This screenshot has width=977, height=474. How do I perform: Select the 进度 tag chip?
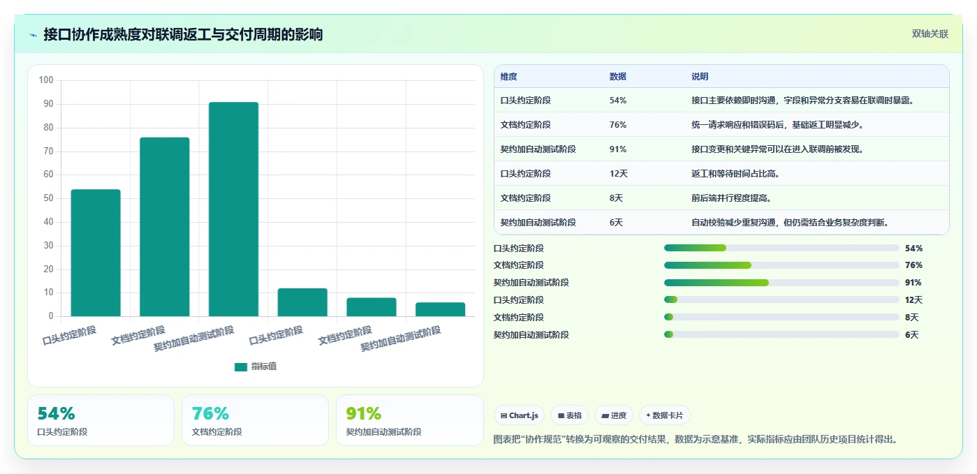click(x=614, y=415)
